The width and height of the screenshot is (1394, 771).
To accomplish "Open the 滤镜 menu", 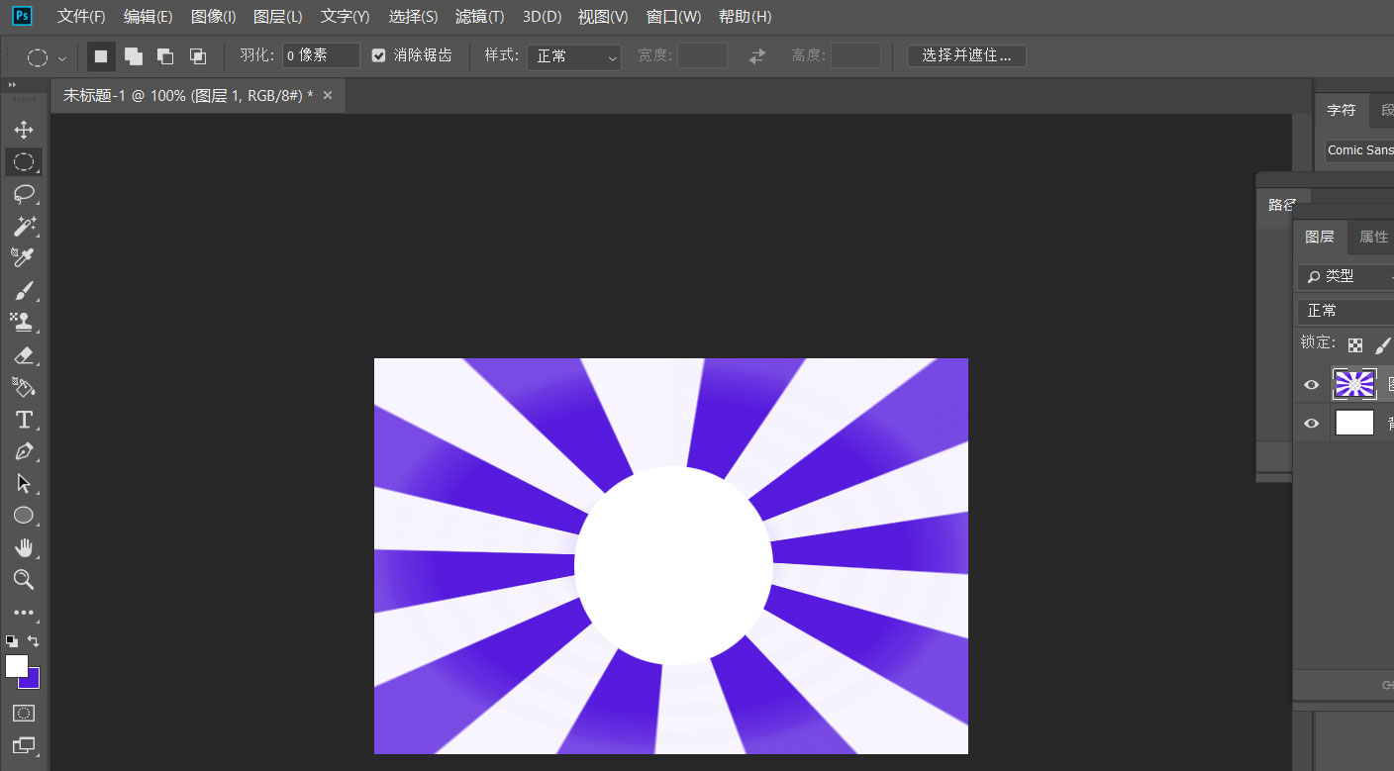I will (480, 16).
